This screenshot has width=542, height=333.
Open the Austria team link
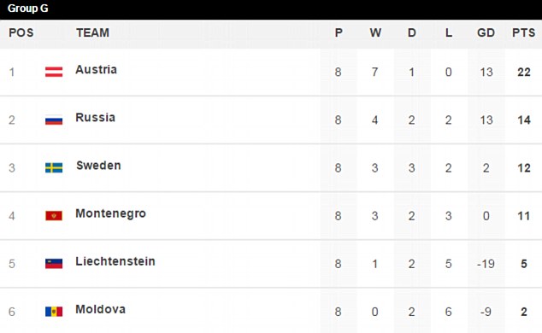pos(96,70)
